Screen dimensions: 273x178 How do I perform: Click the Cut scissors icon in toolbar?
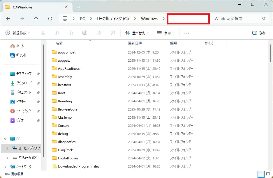tap(43, 33)
